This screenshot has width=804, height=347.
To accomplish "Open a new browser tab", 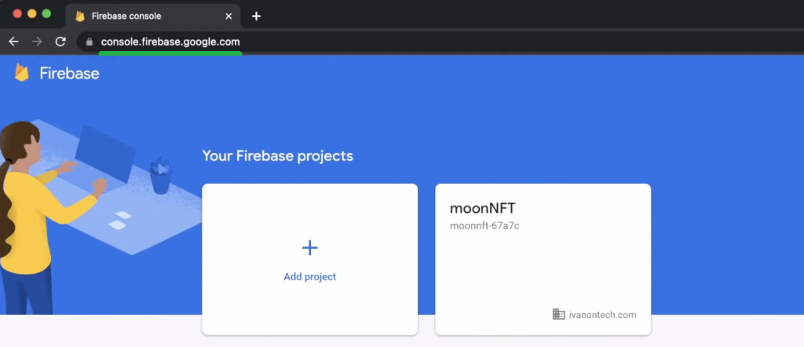I will click(x=257, y=16).
